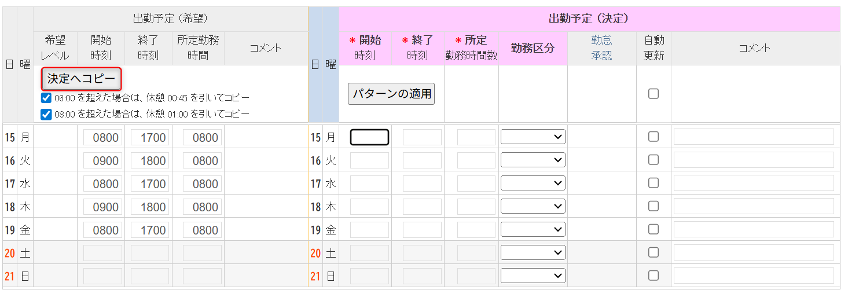Uncheck the 08:00 休憩 01:00 copy option

[x=46, y=114]
